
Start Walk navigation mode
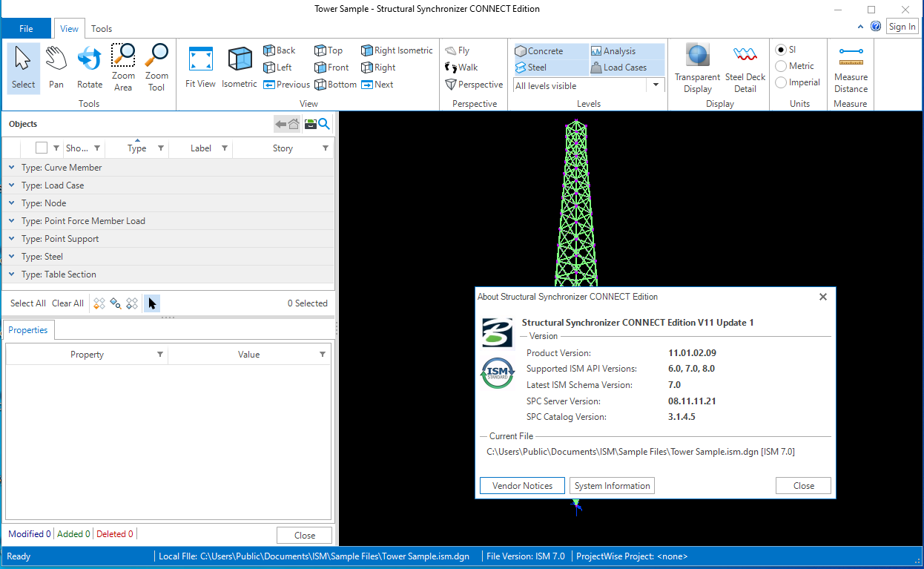[x=461, y=68]
